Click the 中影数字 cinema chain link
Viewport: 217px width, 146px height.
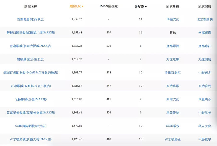[205, 139]
